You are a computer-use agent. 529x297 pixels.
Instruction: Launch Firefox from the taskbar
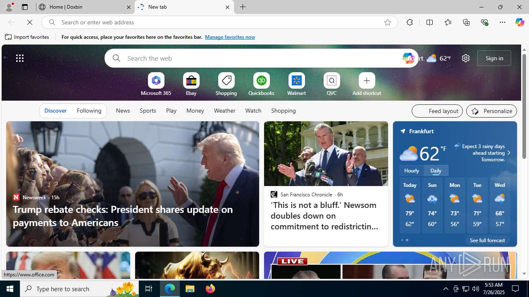[210, 289]
